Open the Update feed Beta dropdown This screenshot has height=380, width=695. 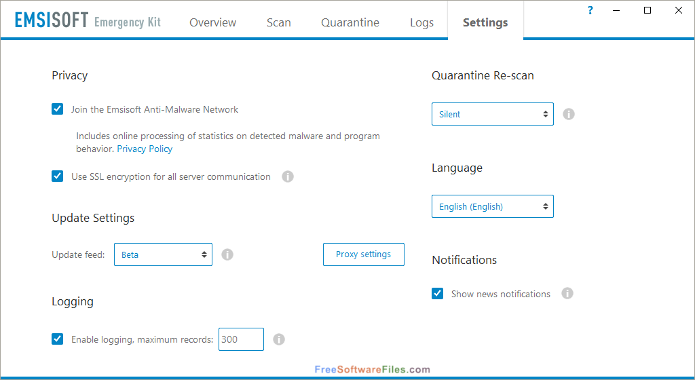(x=163, y=254)
